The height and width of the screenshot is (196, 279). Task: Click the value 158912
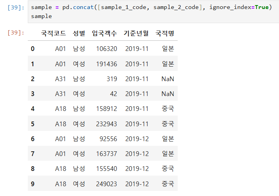[x=106, y=109]
